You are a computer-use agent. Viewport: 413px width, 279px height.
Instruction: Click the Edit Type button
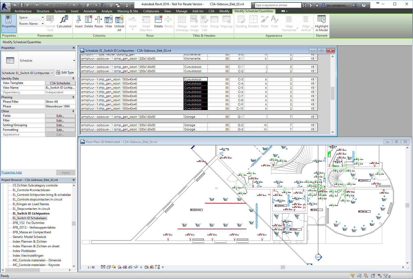(x=65, y=73)
